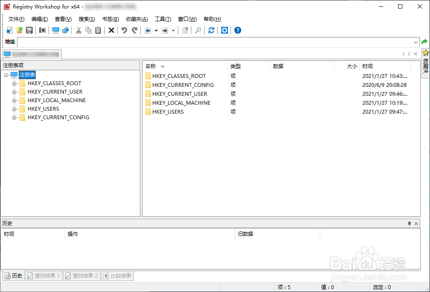Click the Copy icon in toolbar

pyautogui.click(x=88, y=30)
